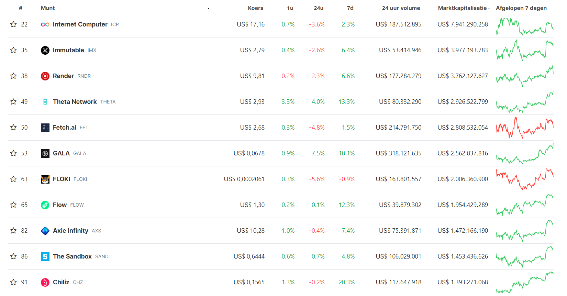Click the FLOKI dog logo icon
567x296 pixels.
coord(45,179)
